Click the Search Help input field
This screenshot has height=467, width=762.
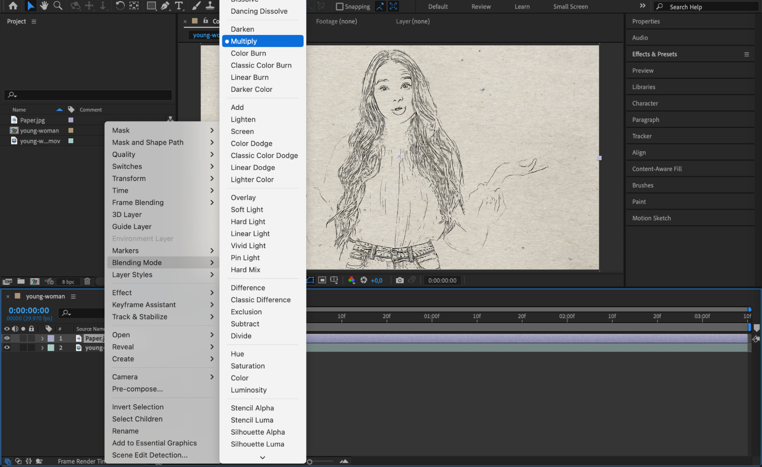[709, 7]
